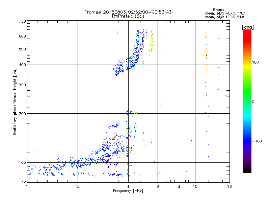Select the 'mean, sd,O: -87.5, 18.7' line
Screen dimensions: 270x203
tap(225, 14)
